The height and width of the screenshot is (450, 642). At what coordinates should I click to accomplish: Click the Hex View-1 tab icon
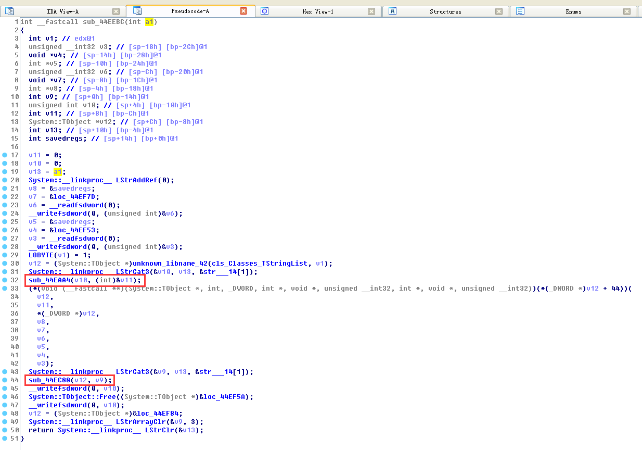[265, 11]
